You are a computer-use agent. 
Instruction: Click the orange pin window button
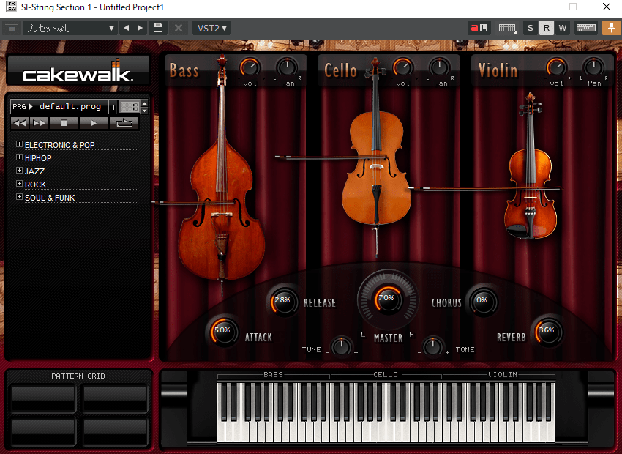coord(611,28)
